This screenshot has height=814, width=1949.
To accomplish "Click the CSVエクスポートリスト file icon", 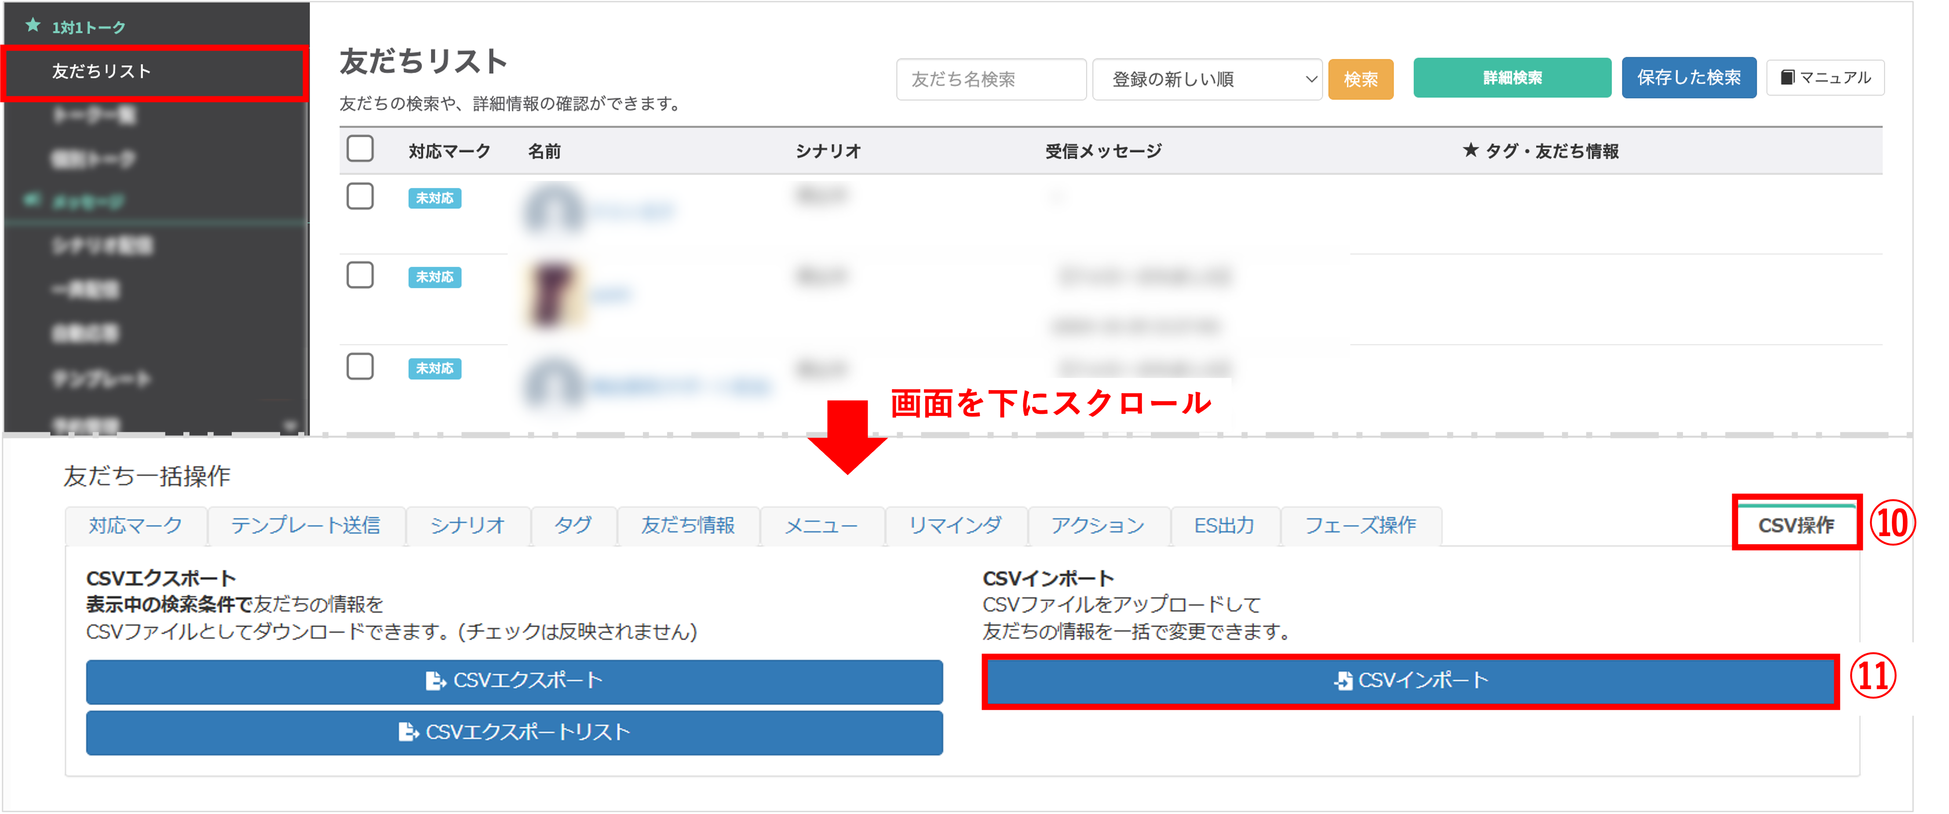I will click(408, 732).
